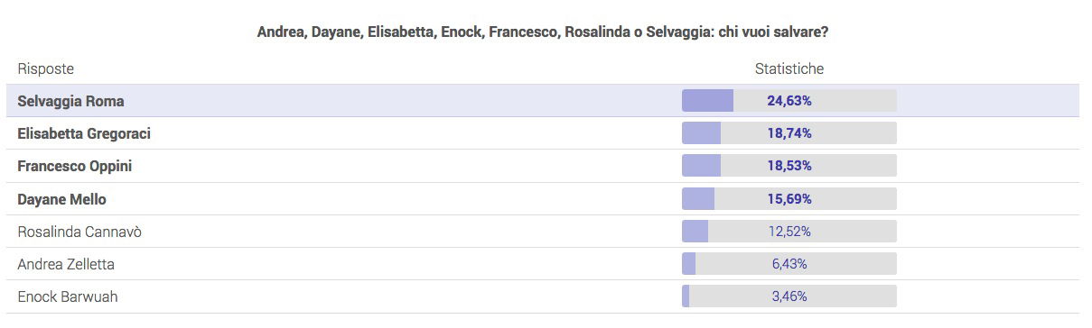Click the 24,63% percentage label
Screen dimensions: 1092x328
[x=789, y=101]
